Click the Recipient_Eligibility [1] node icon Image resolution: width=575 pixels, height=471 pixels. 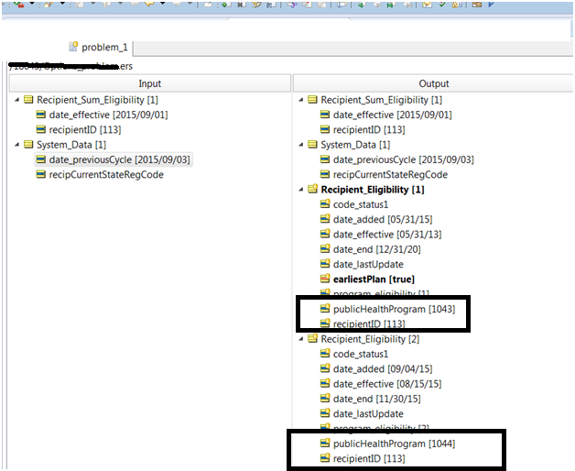(x=312, y=189)
